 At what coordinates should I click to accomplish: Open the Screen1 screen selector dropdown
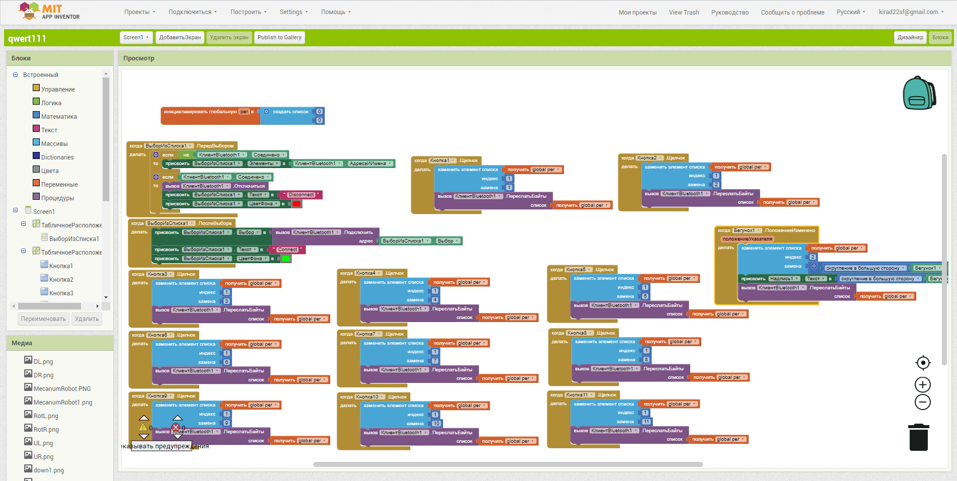[136, 37]
